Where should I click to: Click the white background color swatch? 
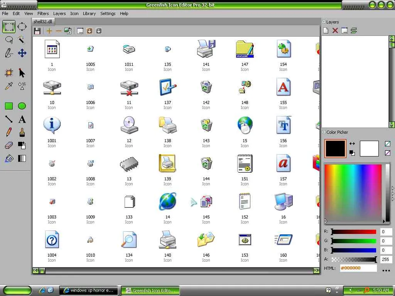coord(369,148)
